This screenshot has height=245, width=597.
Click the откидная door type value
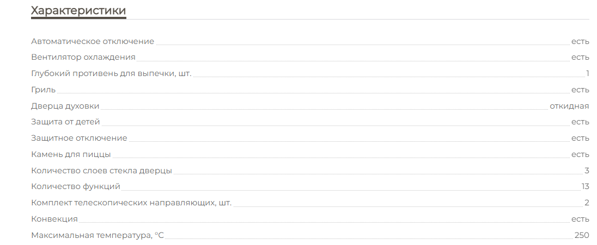click(x=569, y=106)
